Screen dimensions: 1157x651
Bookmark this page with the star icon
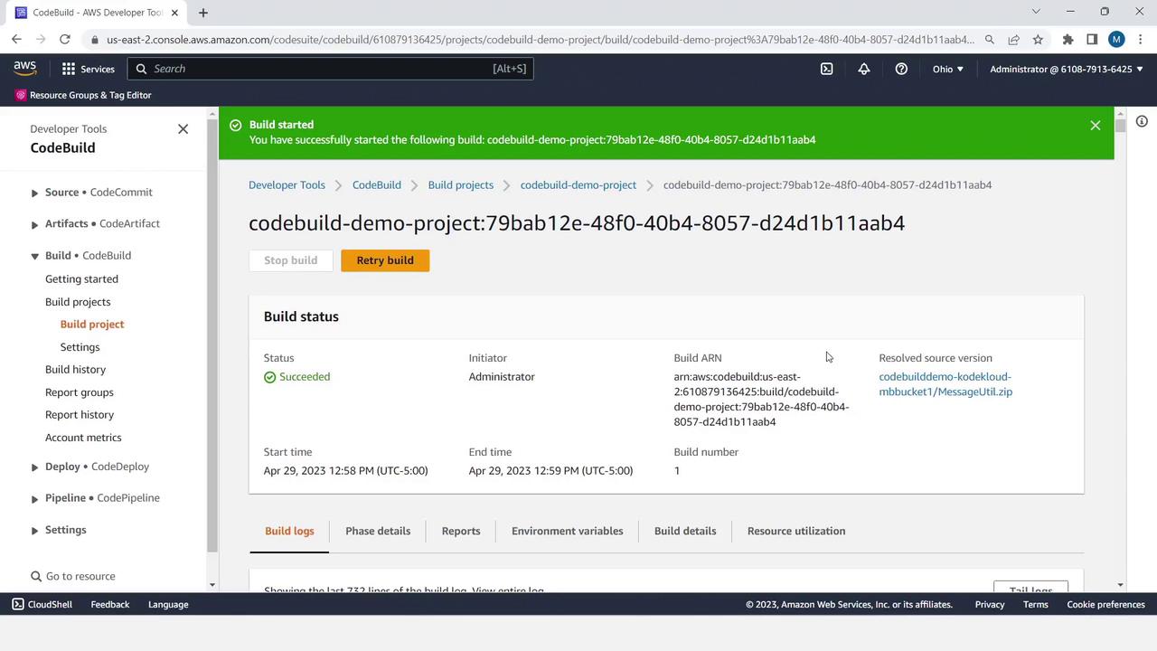coord(1038,39)
